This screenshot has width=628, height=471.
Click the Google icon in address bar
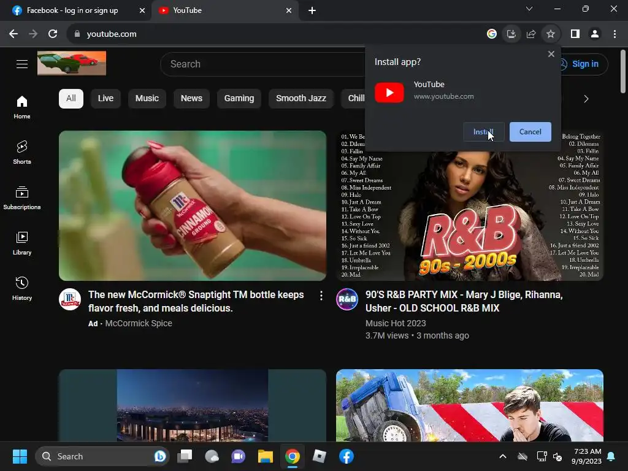tap(492, 34)
